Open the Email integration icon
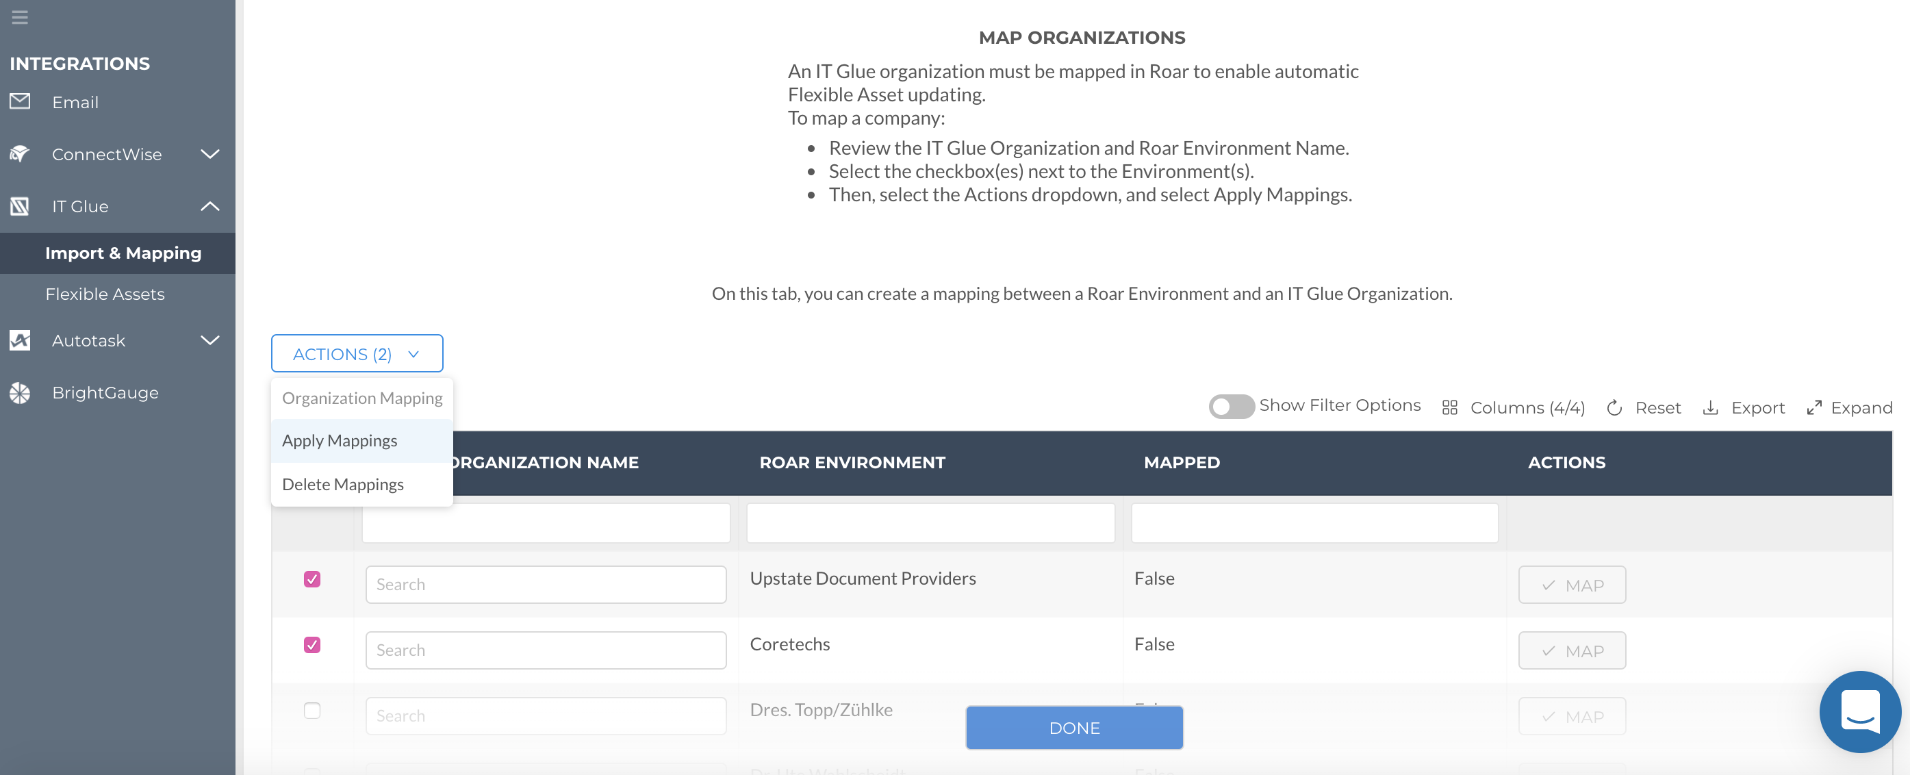This screenshot has width=1910, height=775. click(20, 101)
